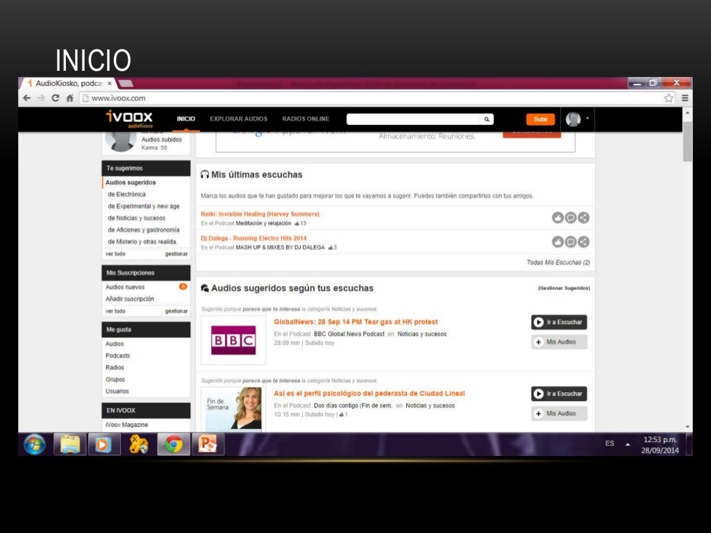
Task: Open the GlobalNews Tear gas at HK protest audio
Action: pos(355,322)
